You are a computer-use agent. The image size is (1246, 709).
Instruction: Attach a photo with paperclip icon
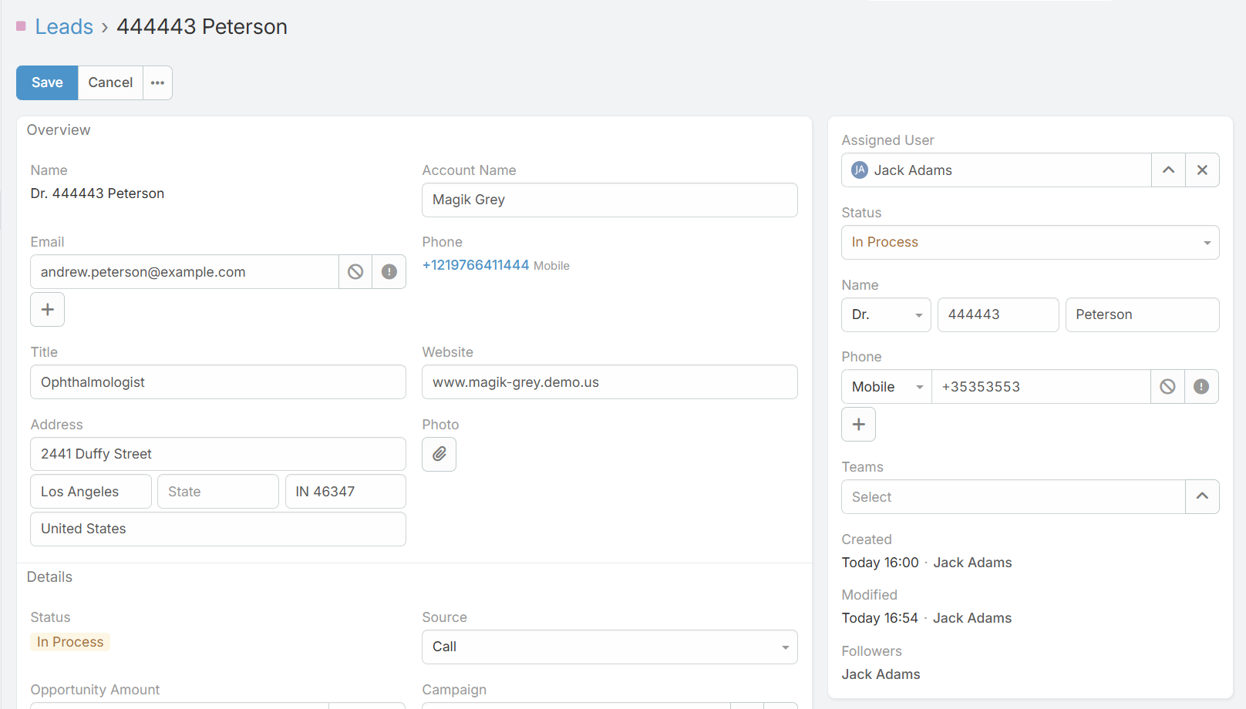439,454
